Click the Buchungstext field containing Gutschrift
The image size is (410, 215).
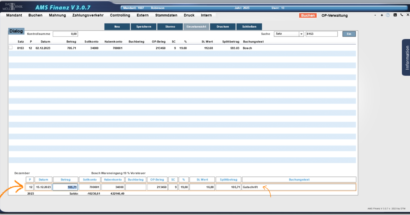pyautogui.click(x=299, y=187)
